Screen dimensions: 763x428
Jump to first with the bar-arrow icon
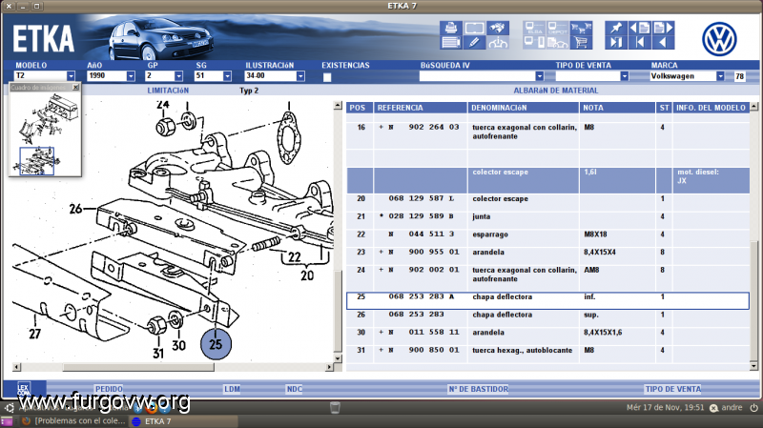point(639,42)
